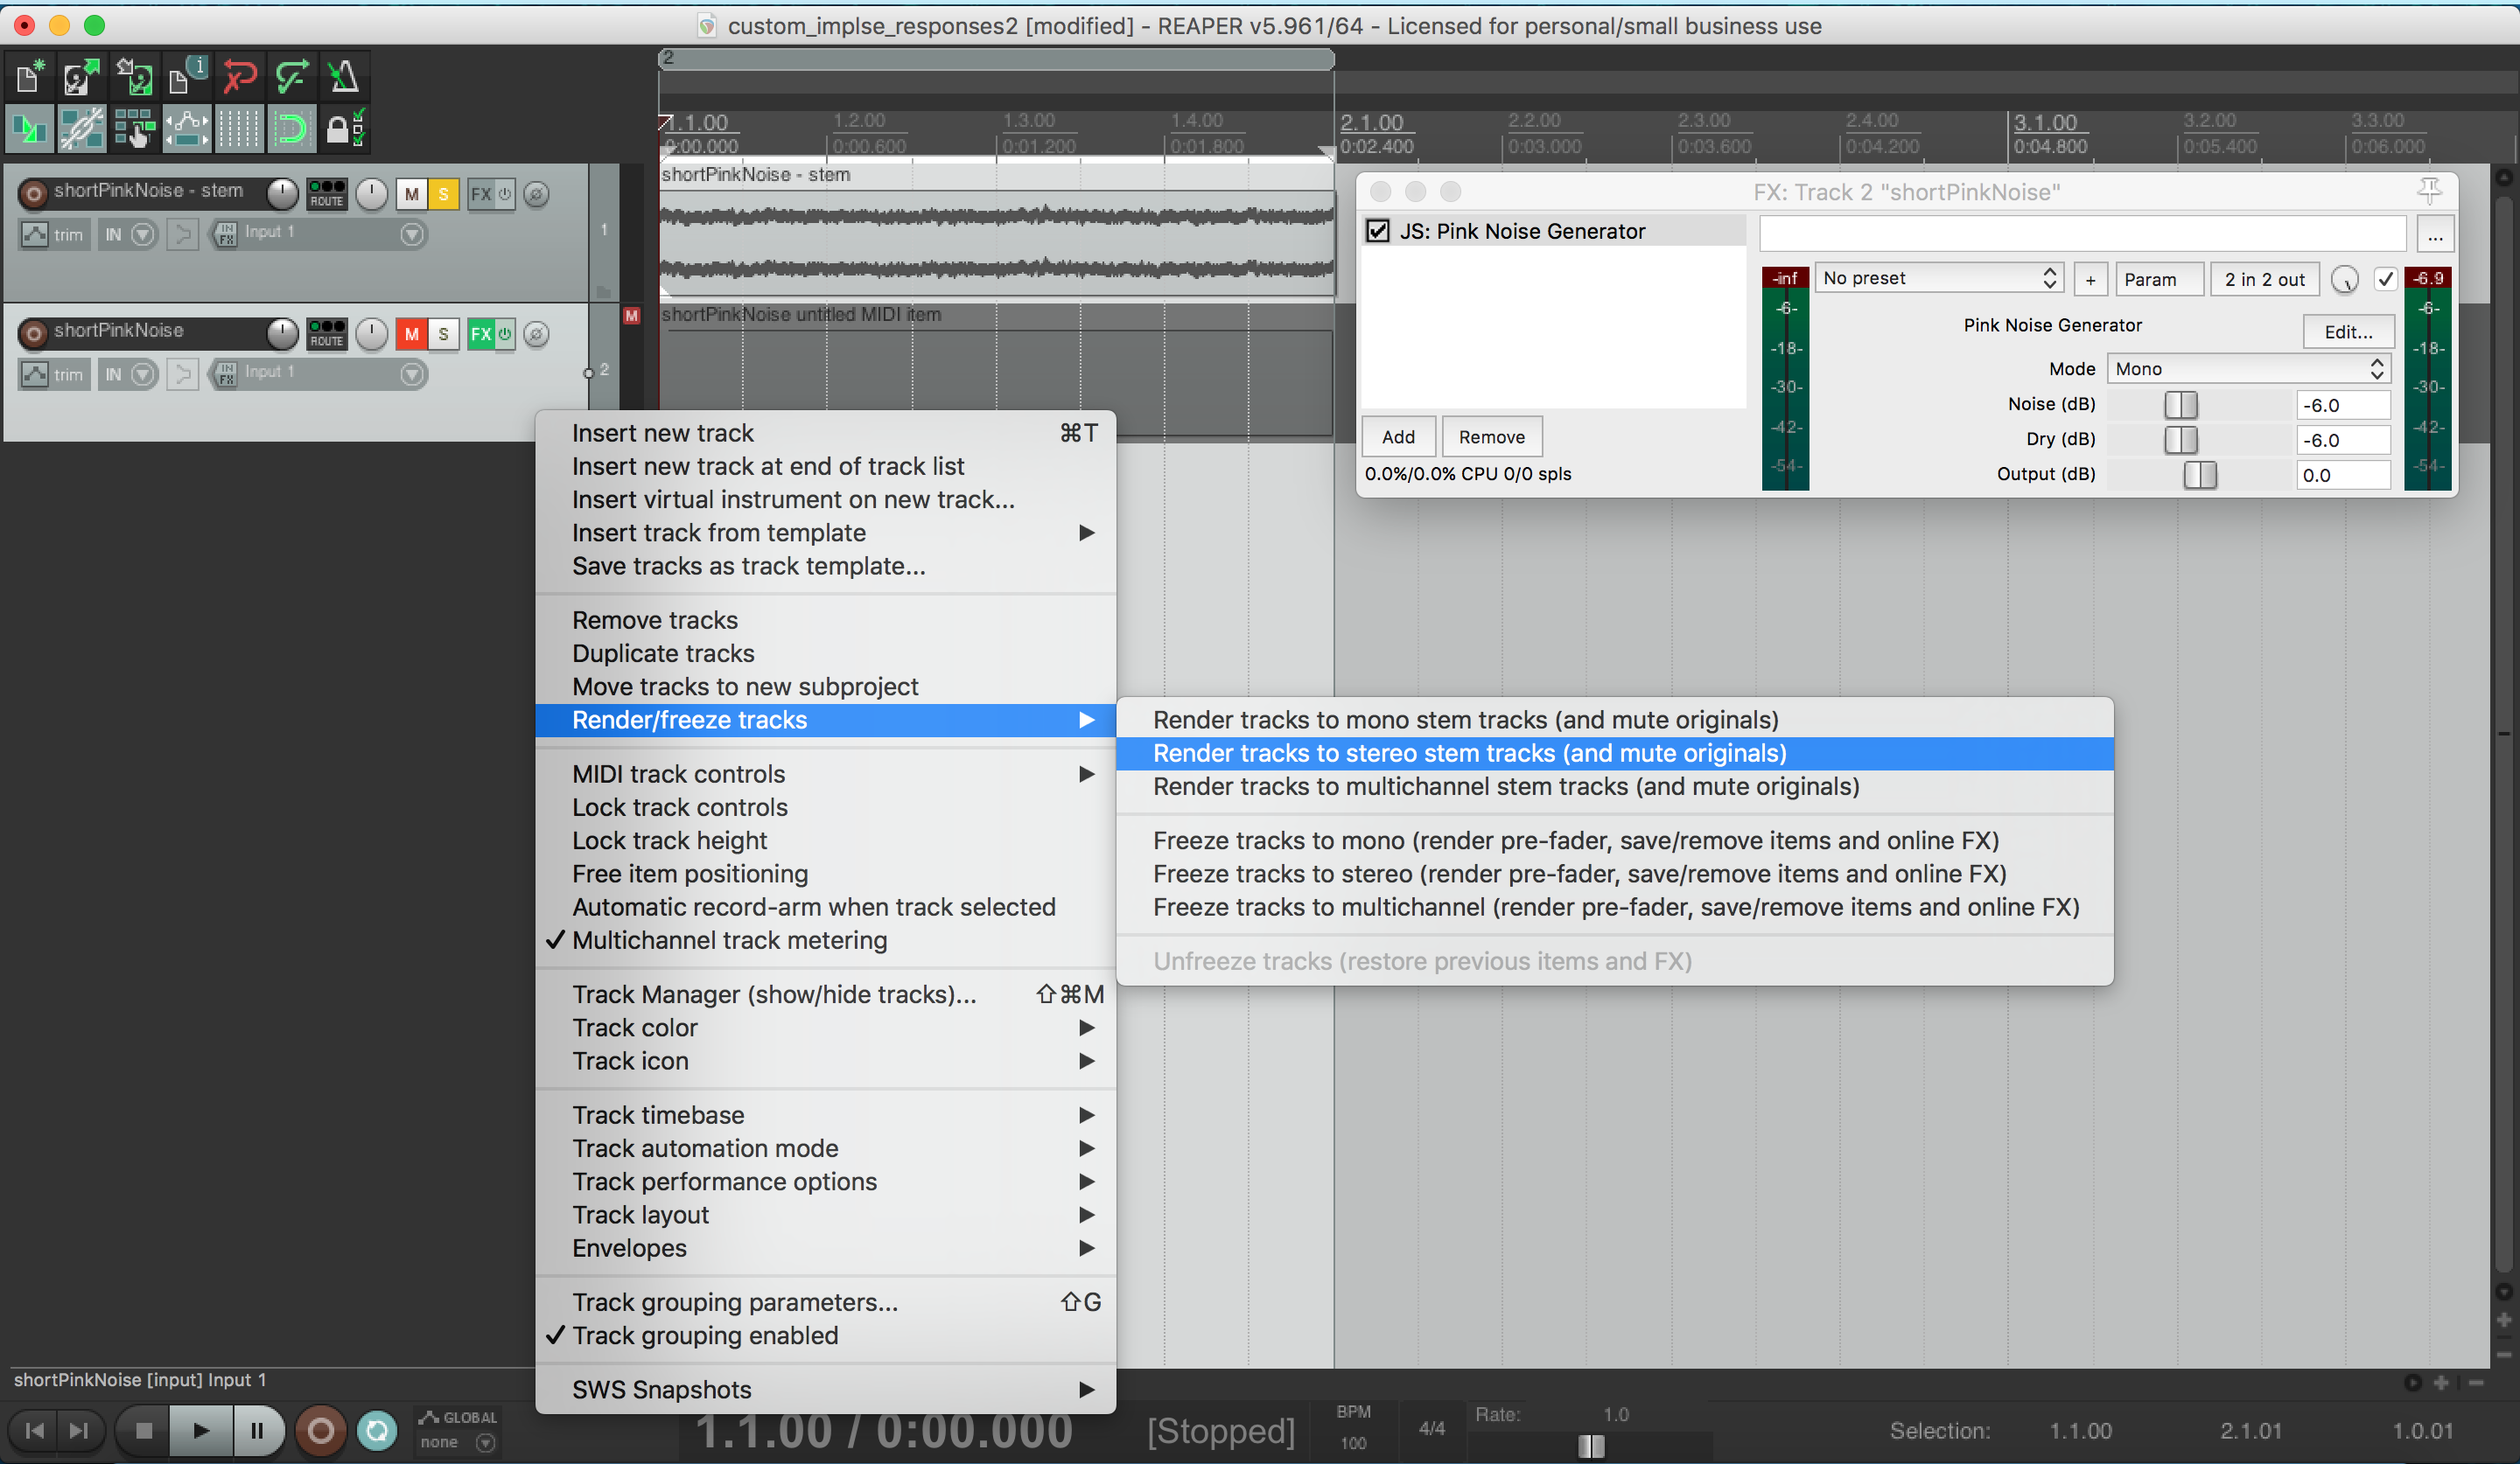Click the Output (dB) slider handle
2520x1464 pixels.
pyautogui.click(x=2199, y=475)
